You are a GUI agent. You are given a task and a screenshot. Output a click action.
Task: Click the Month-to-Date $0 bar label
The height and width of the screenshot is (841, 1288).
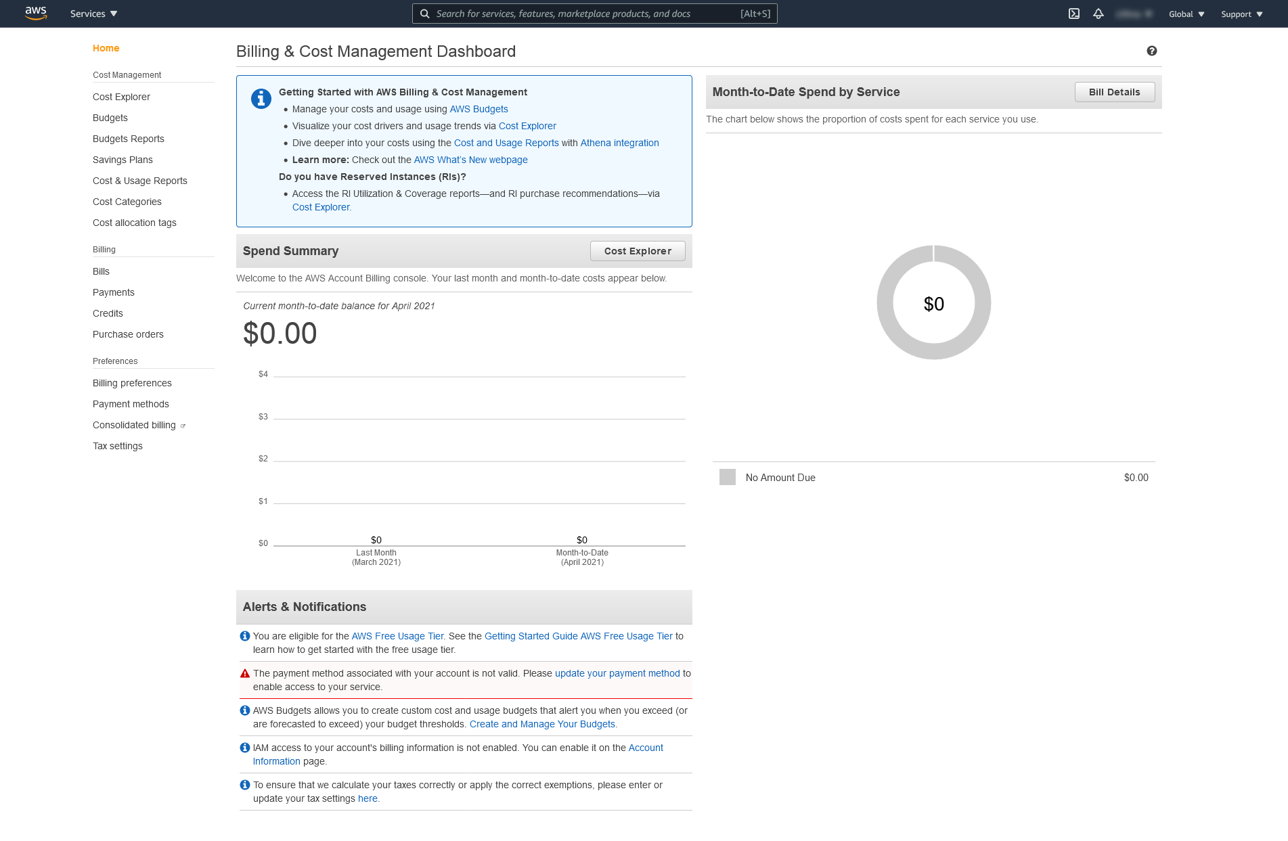point(582,540)
